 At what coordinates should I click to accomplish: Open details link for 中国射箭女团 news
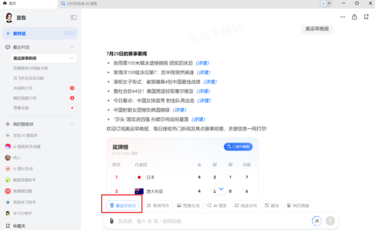point(179,110)
